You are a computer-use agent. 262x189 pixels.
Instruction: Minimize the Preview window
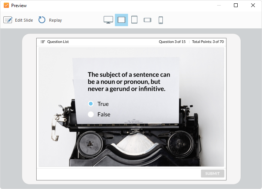[x=219, y=5]
